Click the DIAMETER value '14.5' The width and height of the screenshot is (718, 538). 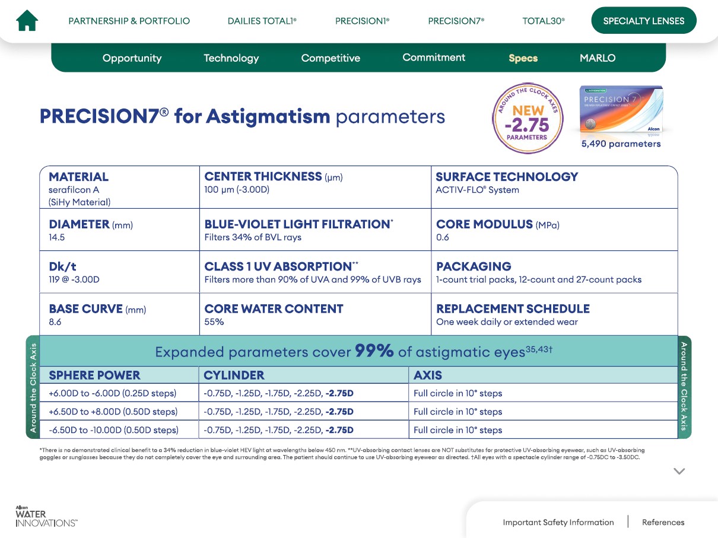[57, 237]
